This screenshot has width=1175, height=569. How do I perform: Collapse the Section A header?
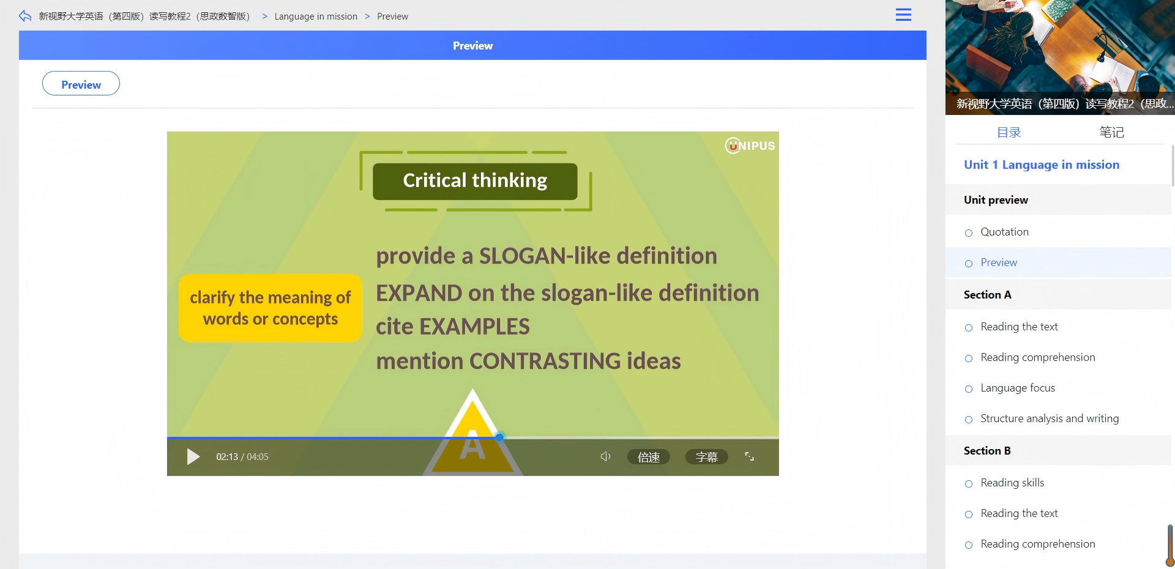pyautogui.click(x=1058, y=295)
